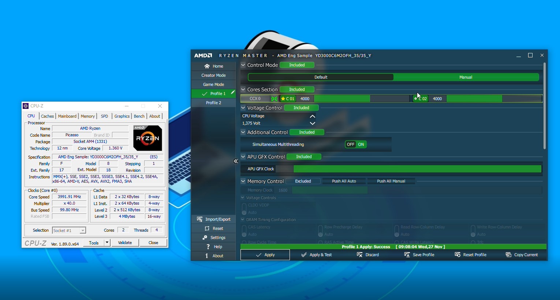Image resolution: width=560 pixels, height=300 pixels.
Task: Collapse DRAM Timing Configuration subsection
Action: pos(243,220)
